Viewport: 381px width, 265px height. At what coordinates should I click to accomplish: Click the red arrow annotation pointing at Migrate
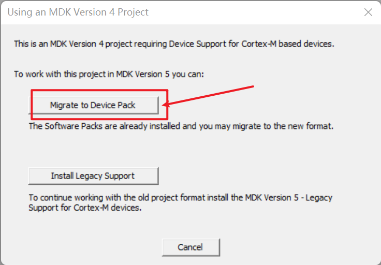tap(209, 96)
